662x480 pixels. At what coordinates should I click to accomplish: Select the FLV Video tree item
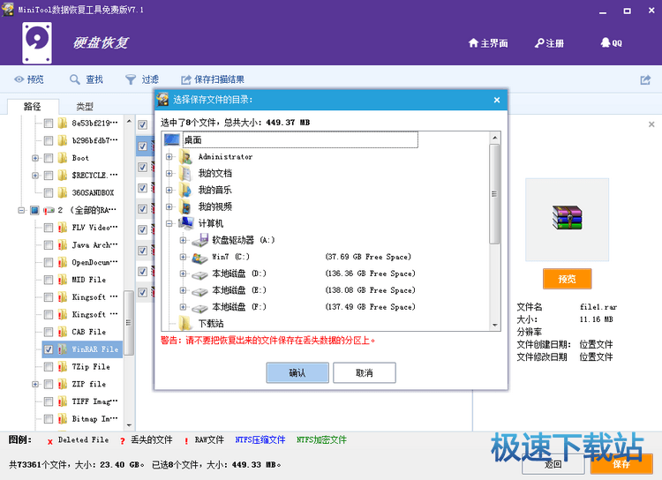[x=95, y=228]
